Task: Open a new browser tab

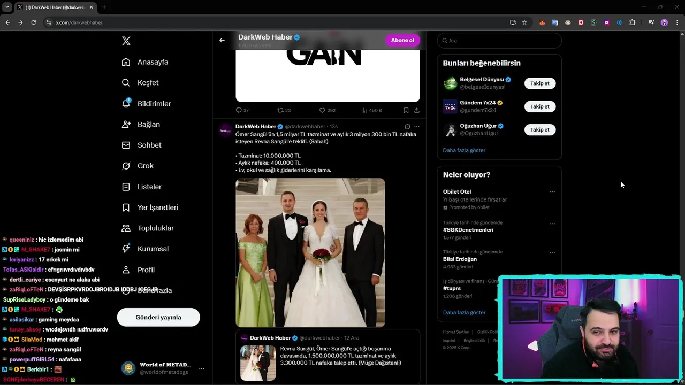Action: (104, 7)
